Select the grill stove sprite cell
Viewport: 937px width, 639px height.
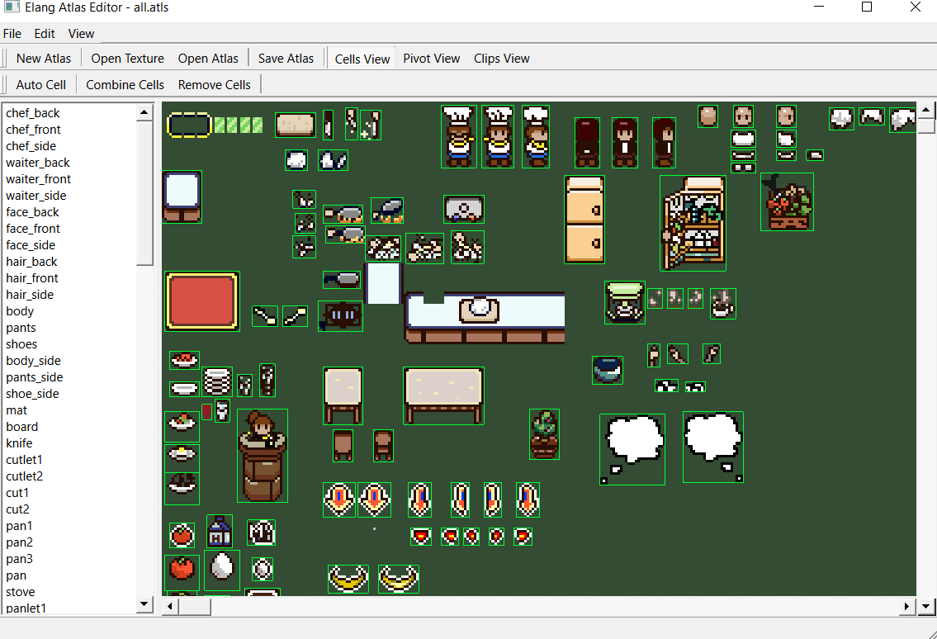point(341,315)
